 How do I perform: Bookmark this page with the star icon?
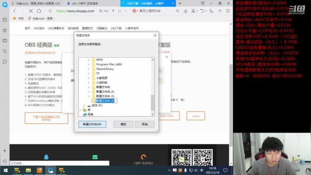click(x=50, y=11)
